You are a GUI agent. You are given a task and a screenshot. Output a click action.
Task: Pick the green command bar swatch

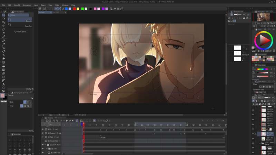click(x=82, y=9)
